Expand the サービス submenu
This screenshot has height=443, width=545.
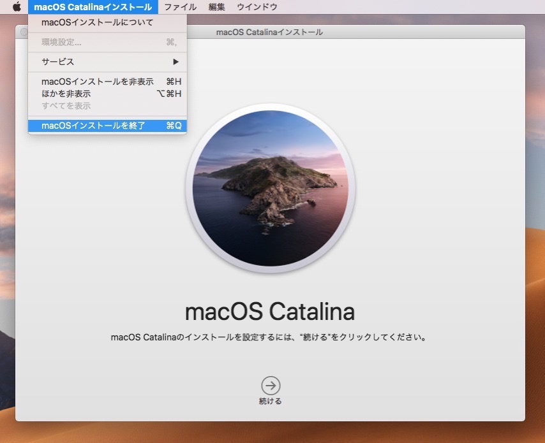click(x=107, y=62)
